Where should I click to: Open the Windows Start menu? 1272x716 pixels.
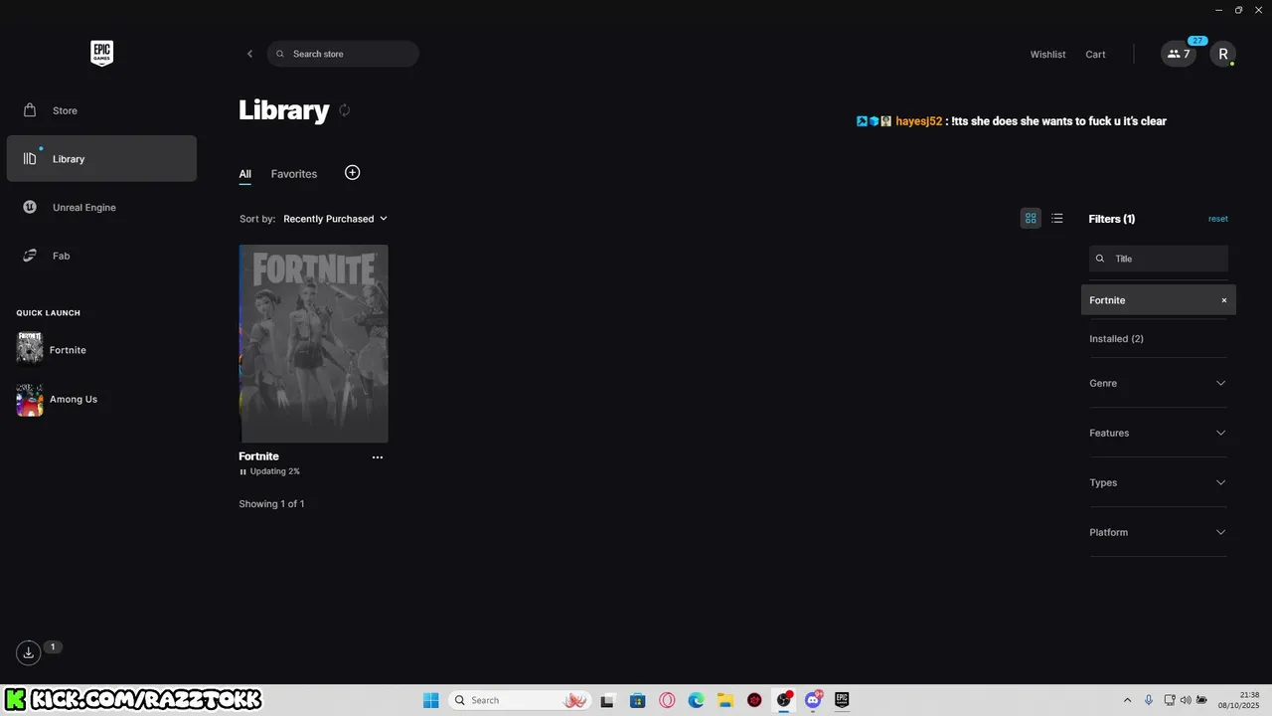[x=430, y=700]
